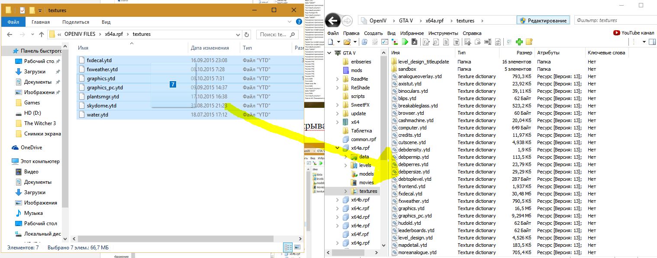Viewport: 657px width, 258px height.
Task: Collapse the x64a.rpf node in OpenIV tree
Action: [338, 148]
